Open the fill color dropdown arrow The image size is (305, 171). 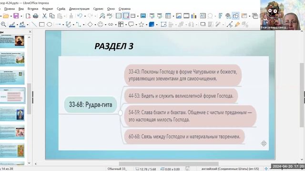pos(28,25)
